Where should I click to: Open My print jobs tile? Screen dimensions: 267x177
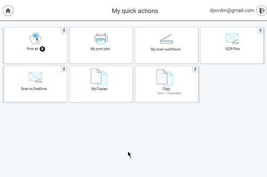click(101, 45)
